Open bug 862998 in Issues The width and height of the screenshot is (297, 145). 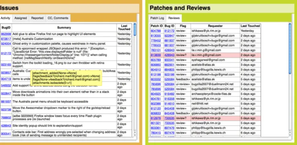6,34
